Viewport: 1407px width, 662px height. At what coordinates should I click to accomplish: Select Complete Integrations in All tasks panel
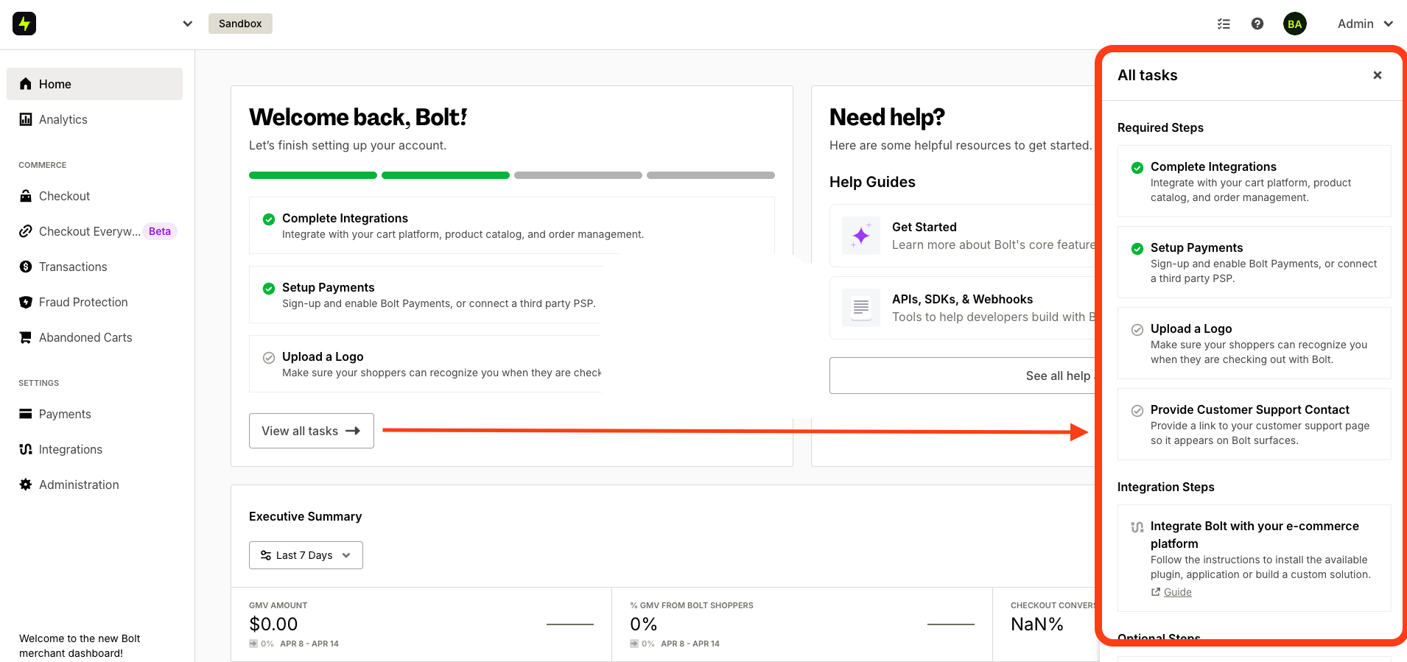pyautogui.click(x=1255, y=181)
